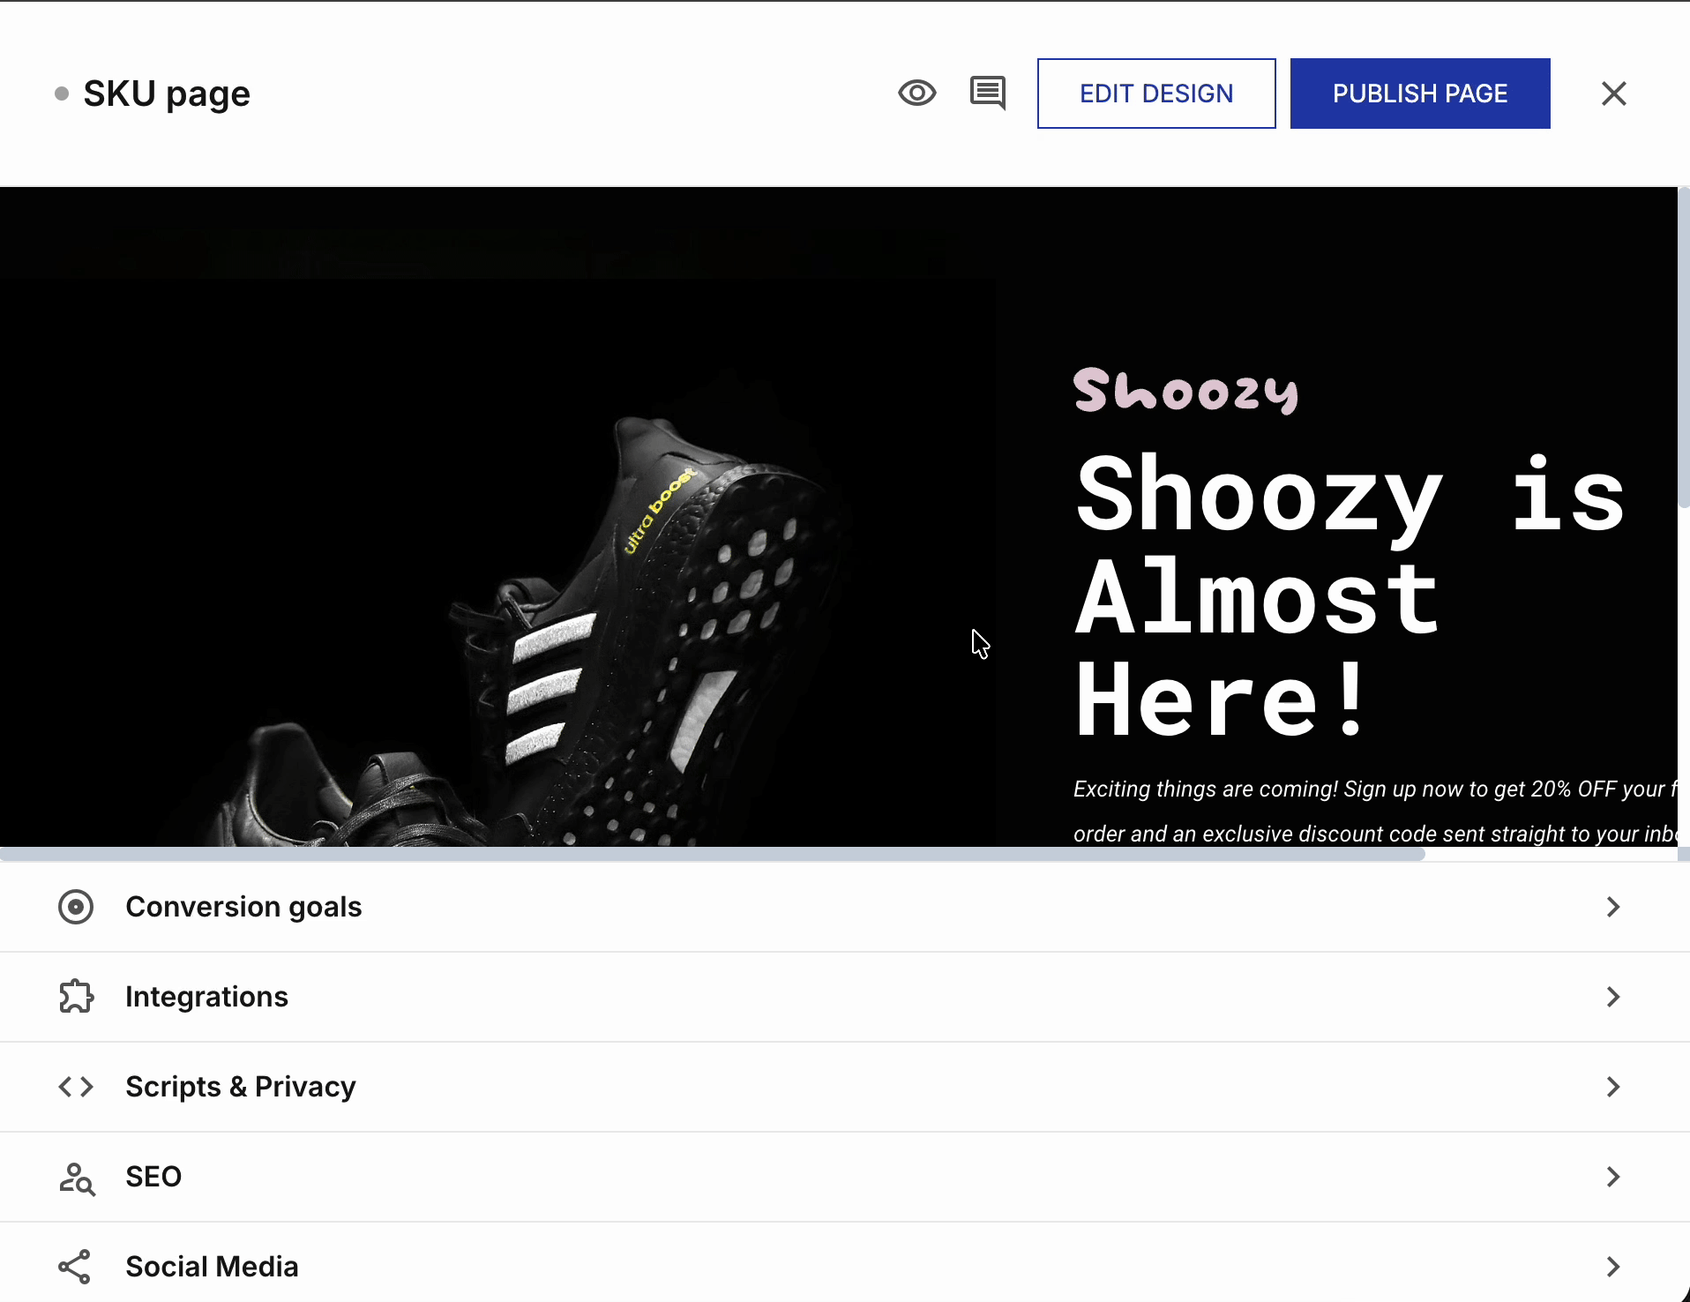Image resolution: width=1690 pixels, height=1302 pixels.
Task: Click the Scripts & Privacy code icon
Action: 76,1087
